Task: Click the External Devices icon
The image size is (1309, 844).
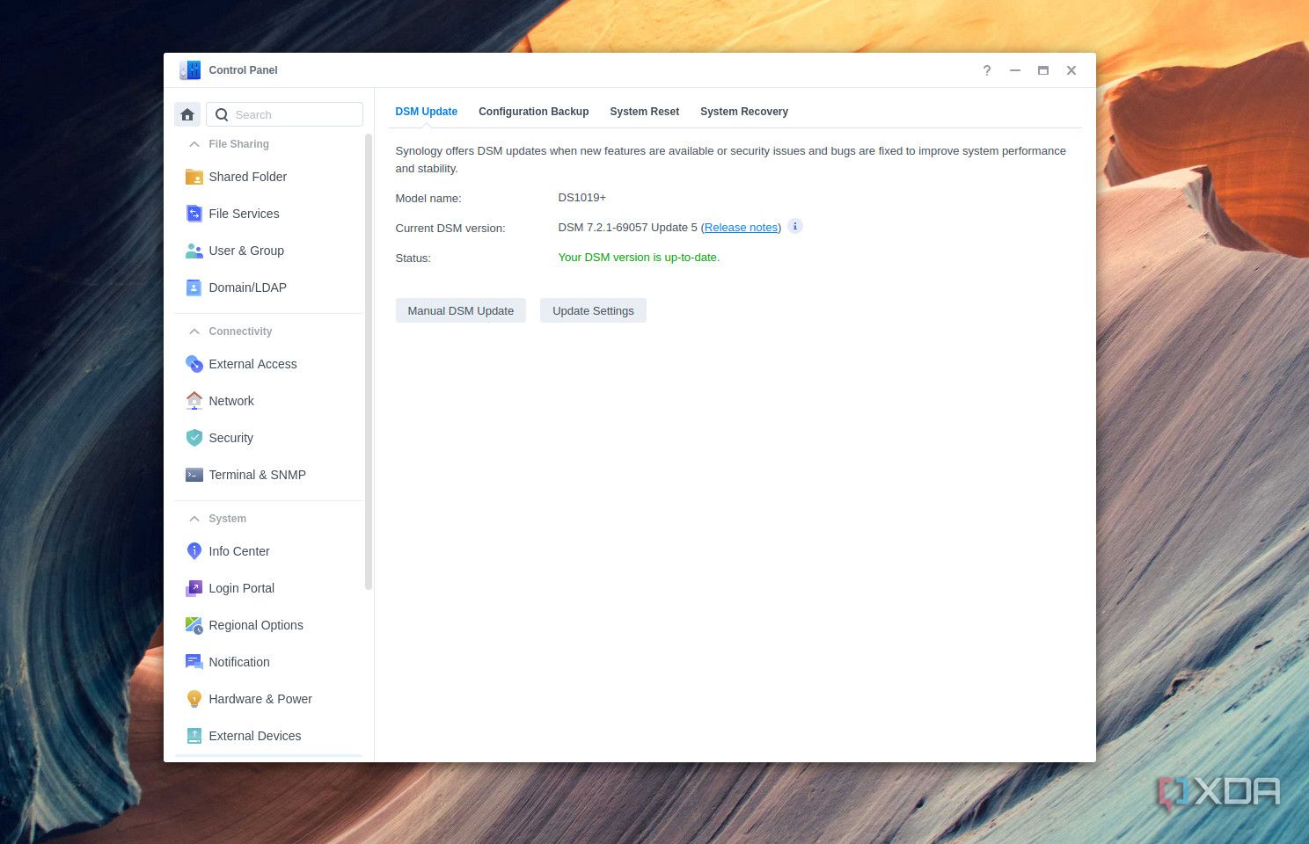Action: pyautogui.click(x=194, y=736)
